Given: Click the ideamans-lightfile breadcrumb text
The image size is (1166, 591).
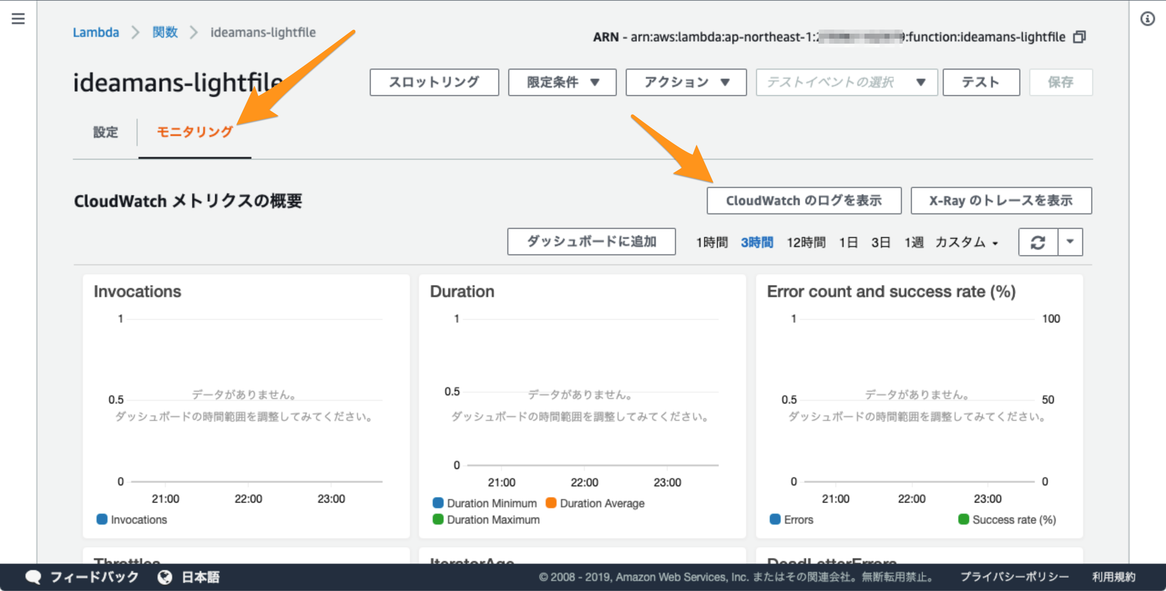Looking at the screenshot, I should 263,32.
